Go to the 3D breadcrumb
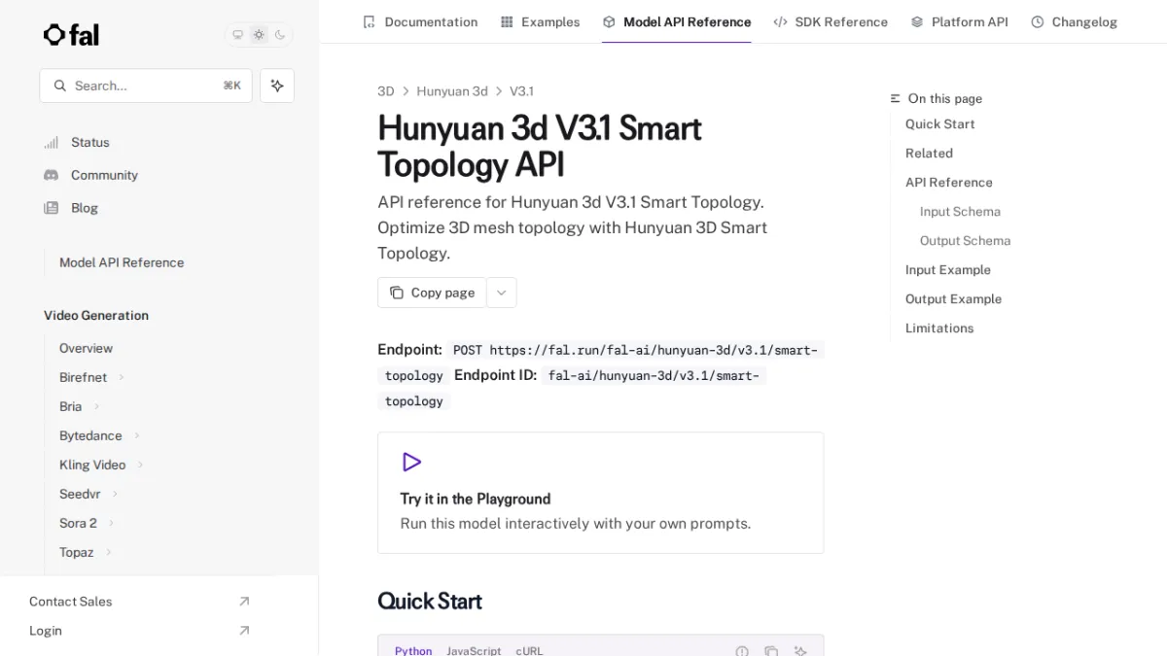This screenshot has width=1167, height=656. coord(386,91)
